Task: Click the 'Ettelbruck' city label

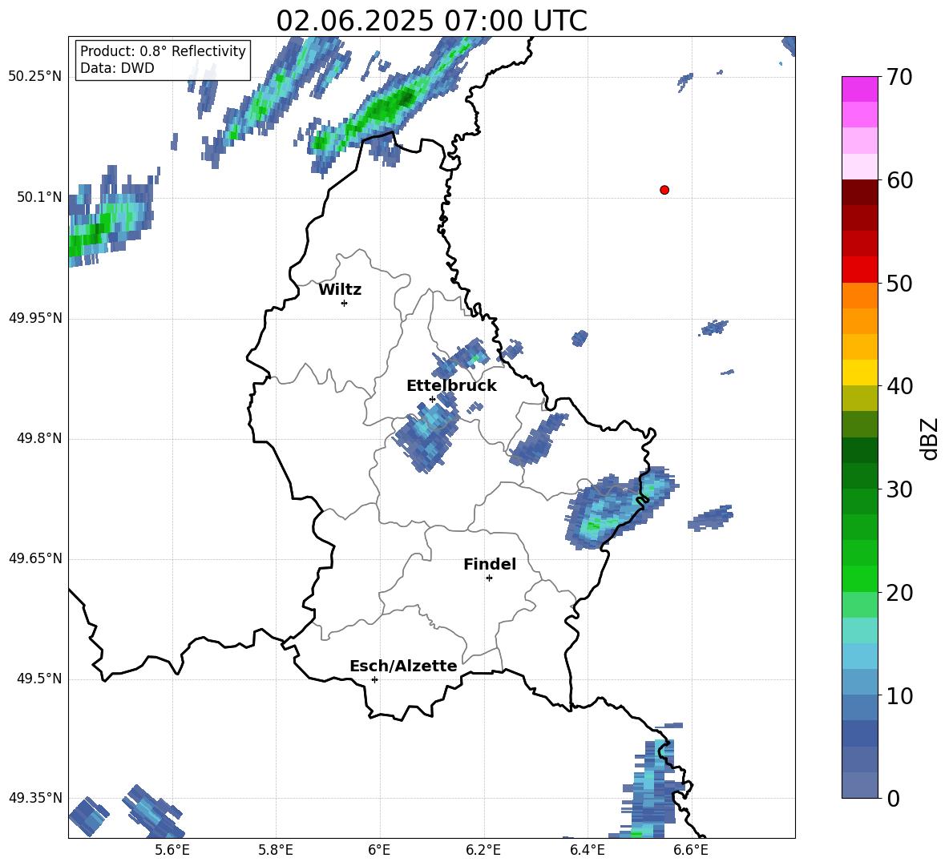Action: [451, 386]
